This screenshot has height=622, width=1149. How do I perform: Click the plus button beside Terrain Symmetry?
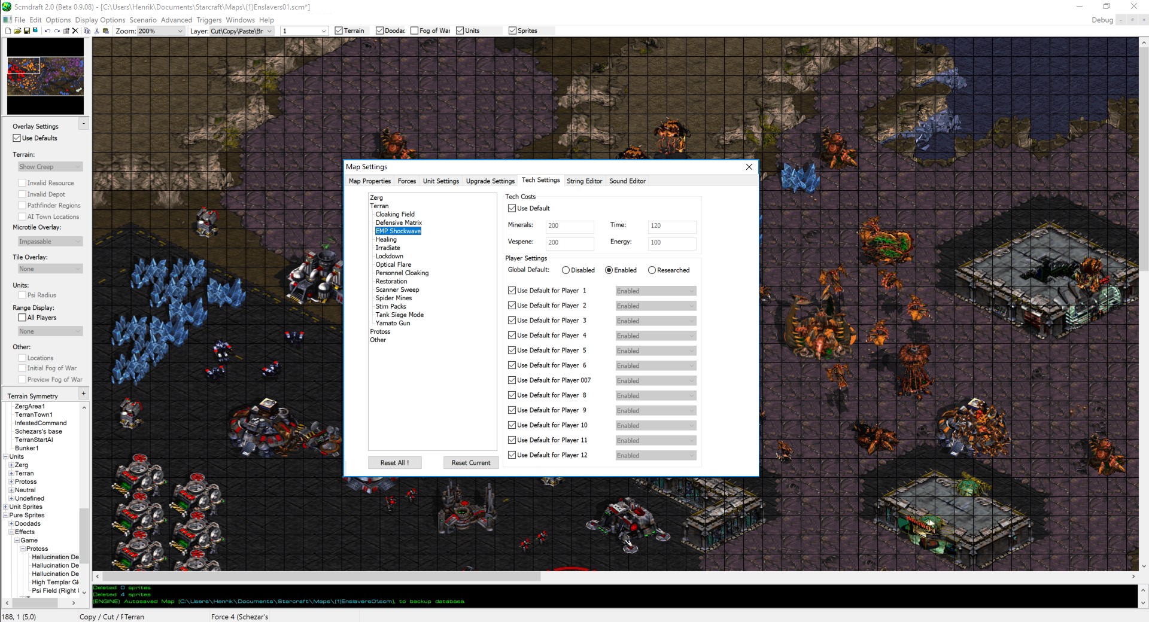[x=83, y=394]
